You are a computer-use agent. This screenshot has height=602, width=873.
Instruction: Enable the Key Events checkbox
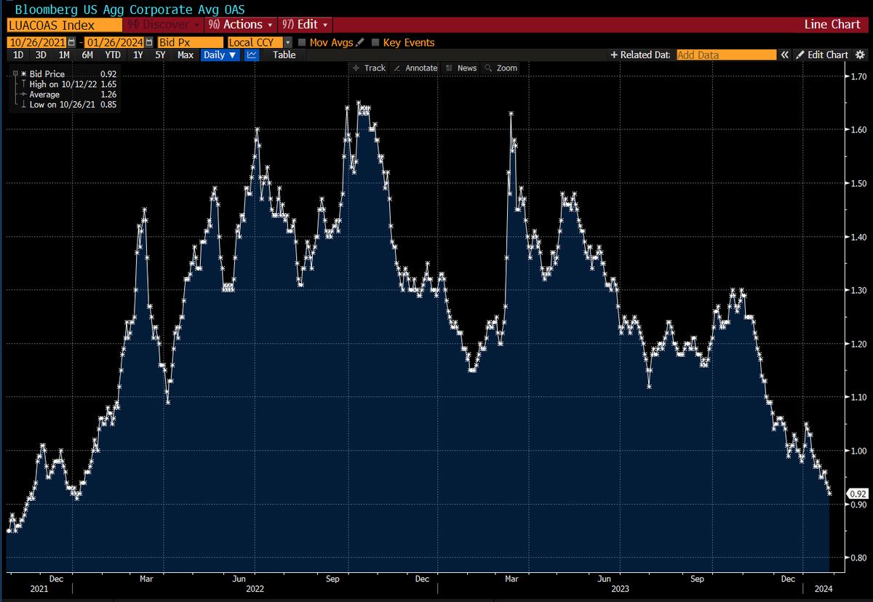(x=375, y=42)
